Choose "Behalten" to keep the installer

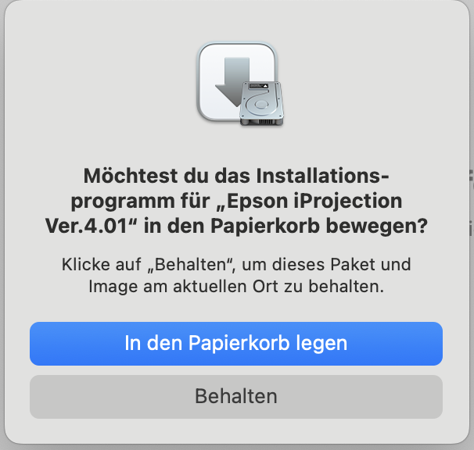[236, 397]
